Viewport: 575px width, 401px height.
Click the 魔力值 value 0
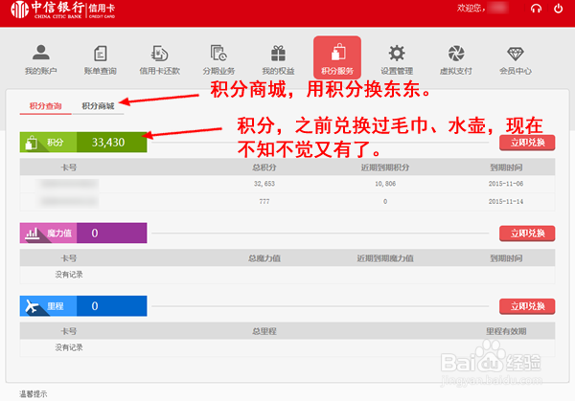95,233
